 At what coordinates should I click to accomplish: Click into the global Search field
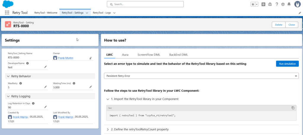pyautogui.click(x=145, y=4)
